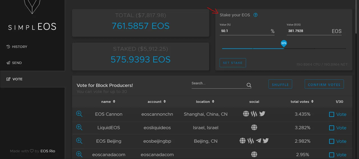
Task: Click the Vote edit icon in sidebar
Action: click(x=8, y=79)
